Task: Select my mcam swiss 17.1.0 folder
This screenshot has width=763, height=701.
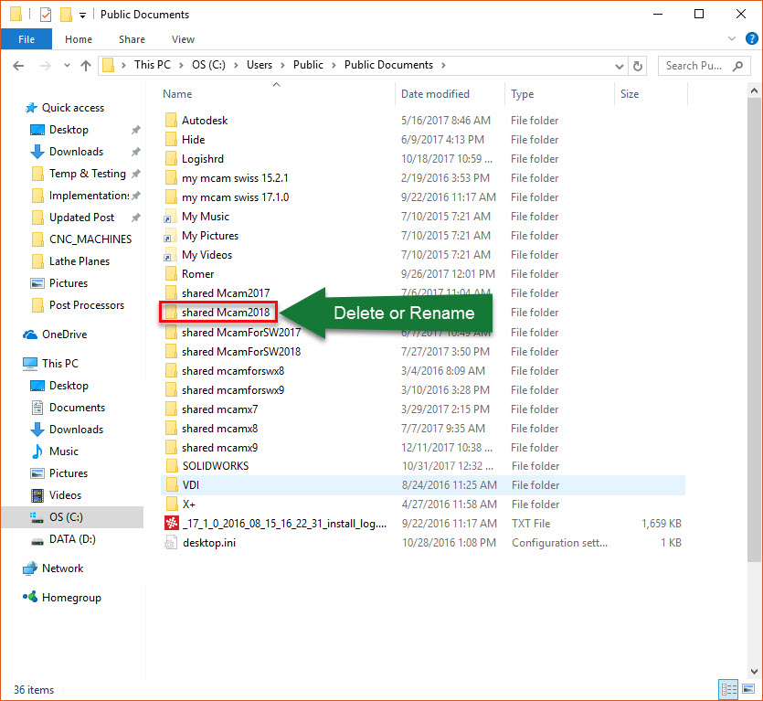Action: (235, 196)
